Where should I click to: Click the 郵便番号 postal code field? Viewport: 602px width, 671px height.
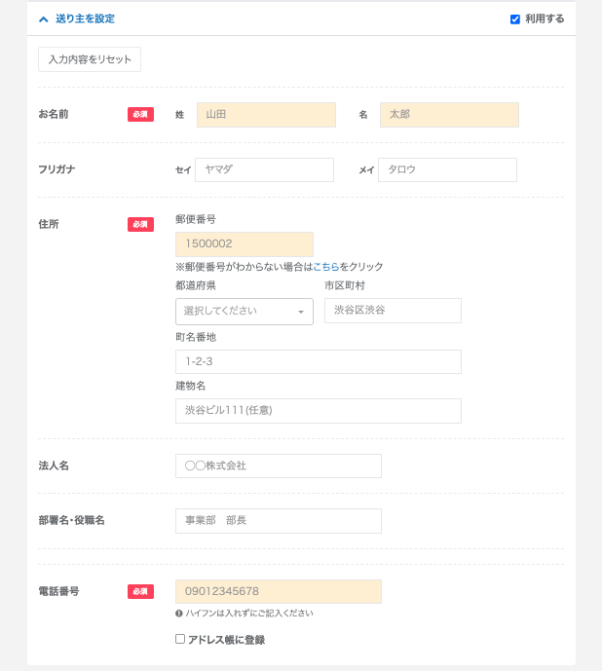(245, 243)
